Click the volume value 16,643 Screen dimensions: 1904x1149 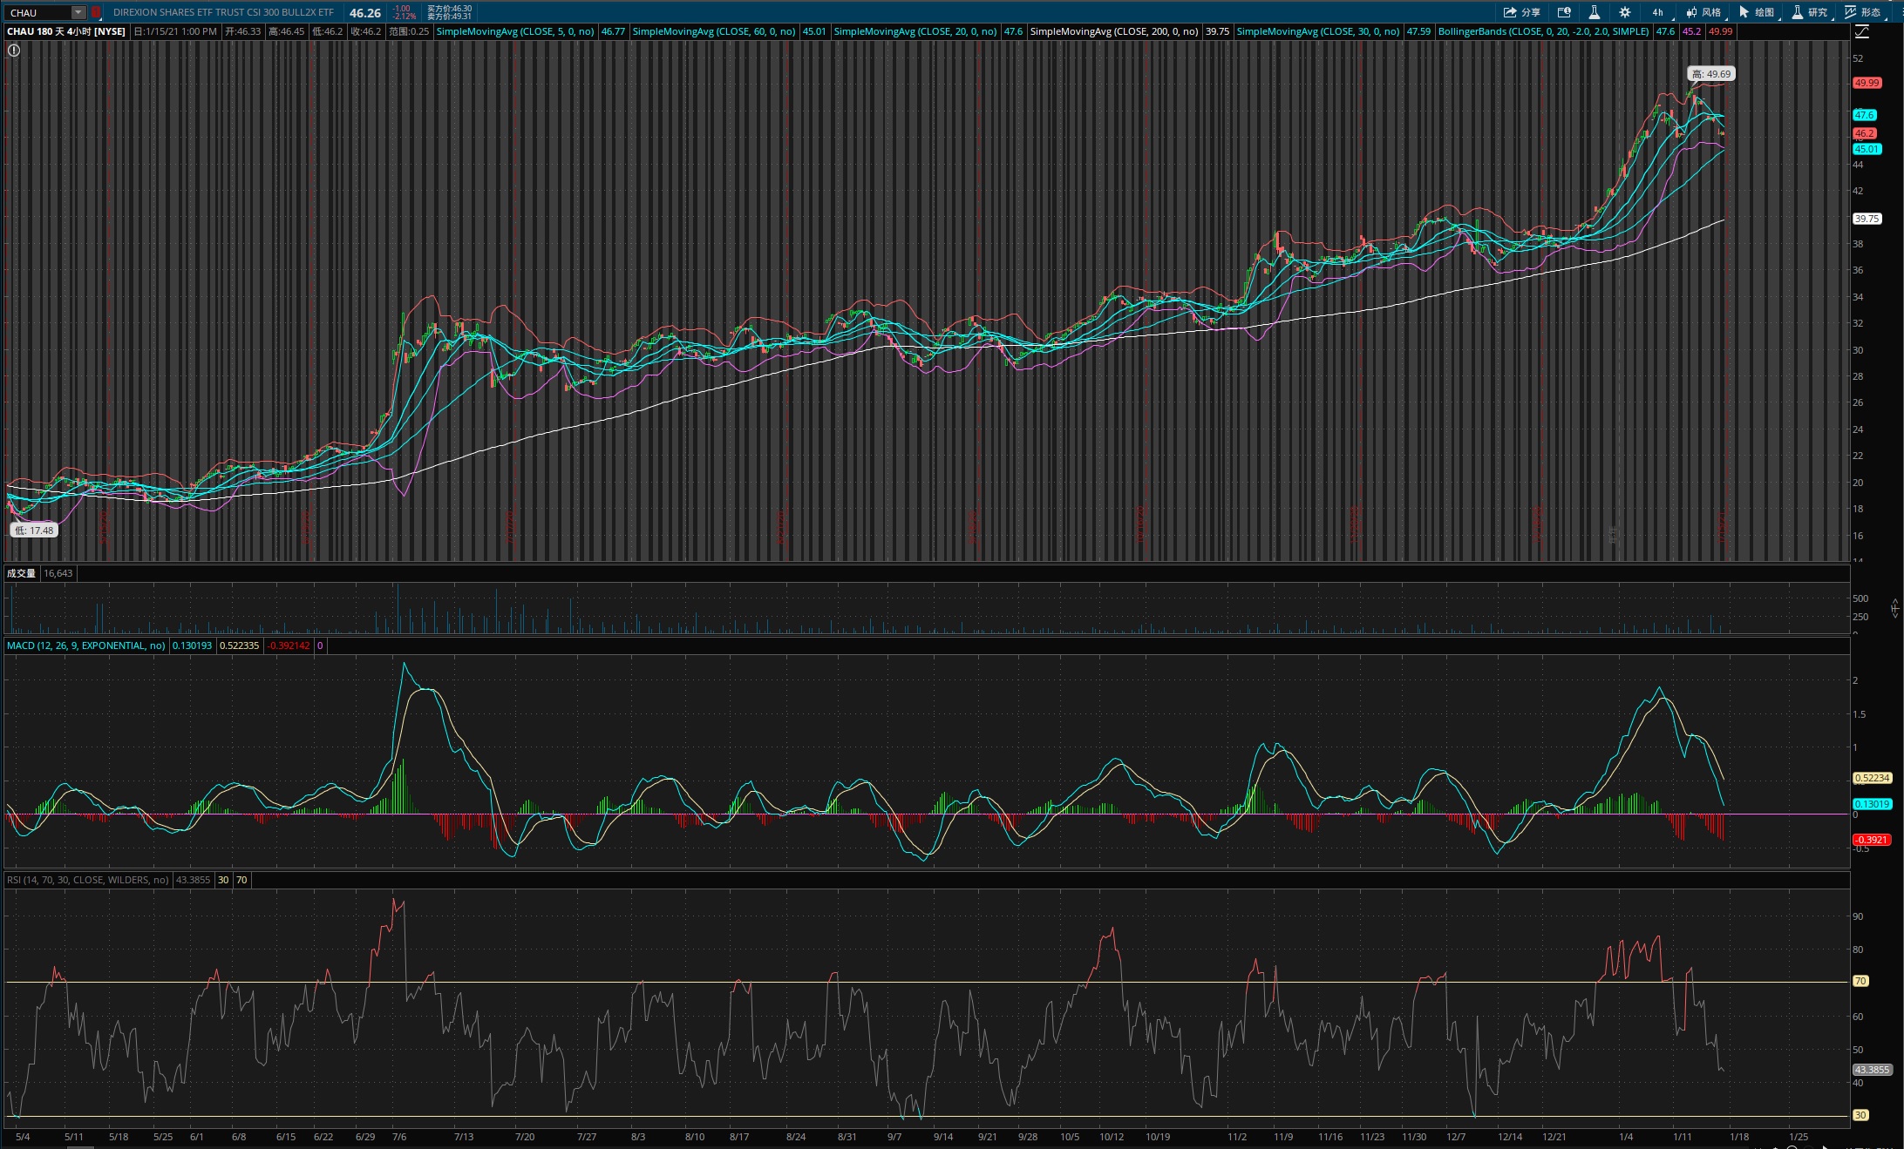coord(58,573)
